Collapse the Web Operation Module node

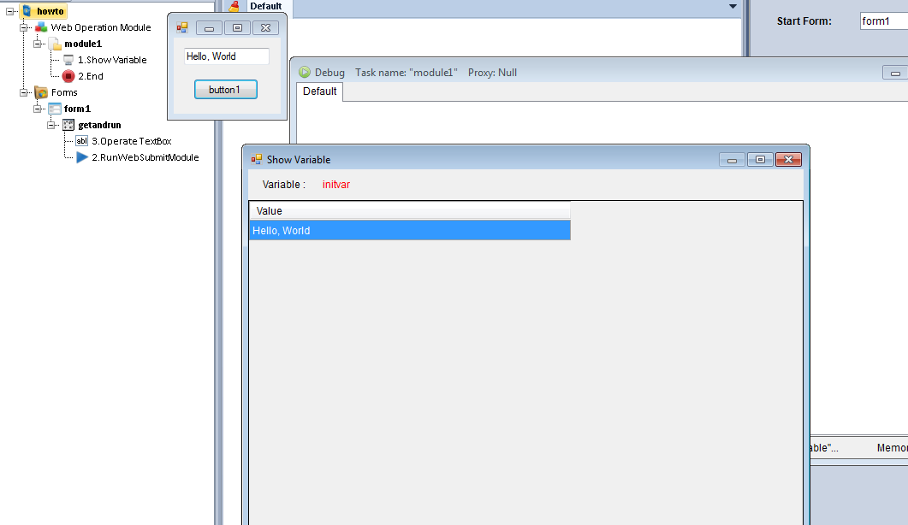[24, 27]
